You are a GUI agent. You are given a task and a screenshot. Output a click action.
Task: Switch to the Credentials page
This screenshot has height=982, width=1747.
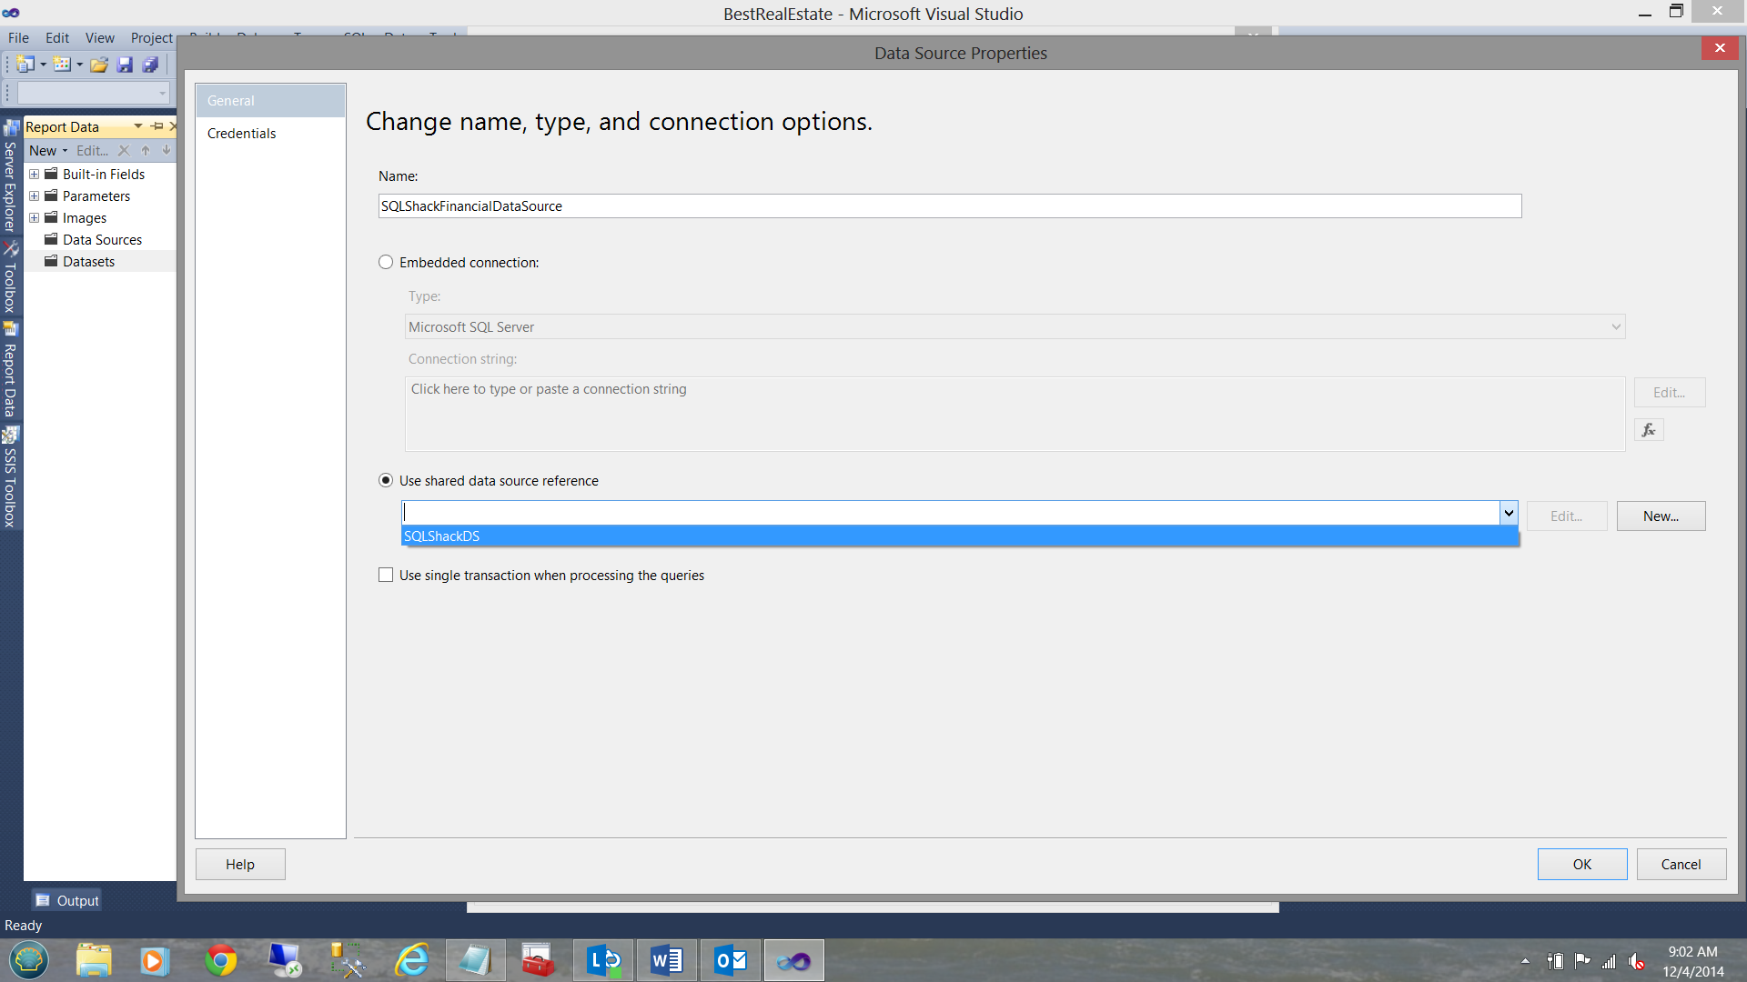coord(241,134)
